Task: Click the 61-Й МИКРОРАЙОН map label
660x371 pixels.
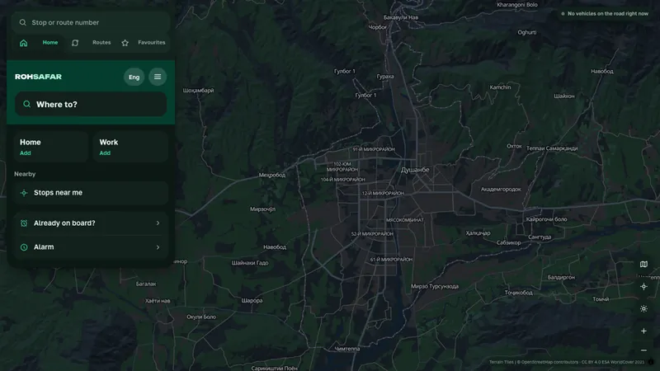Action: 391,260
